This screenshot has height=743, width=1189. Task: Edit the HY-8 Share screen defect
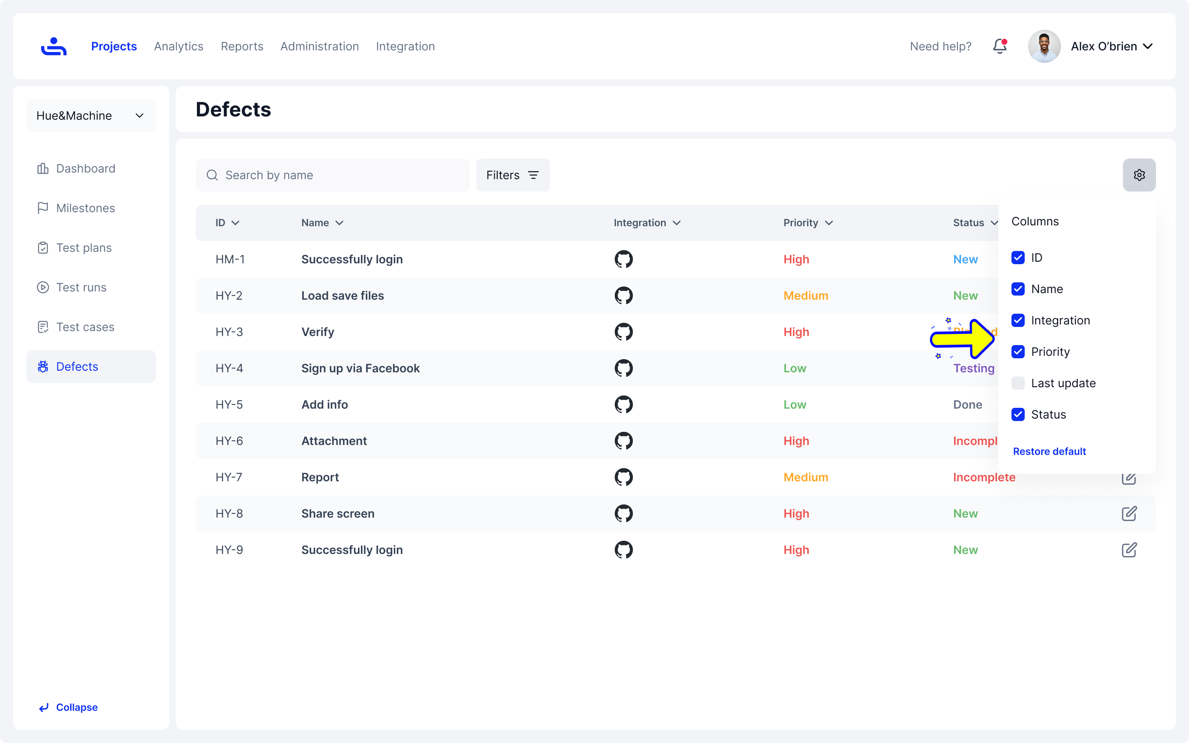click(1129, 513)
